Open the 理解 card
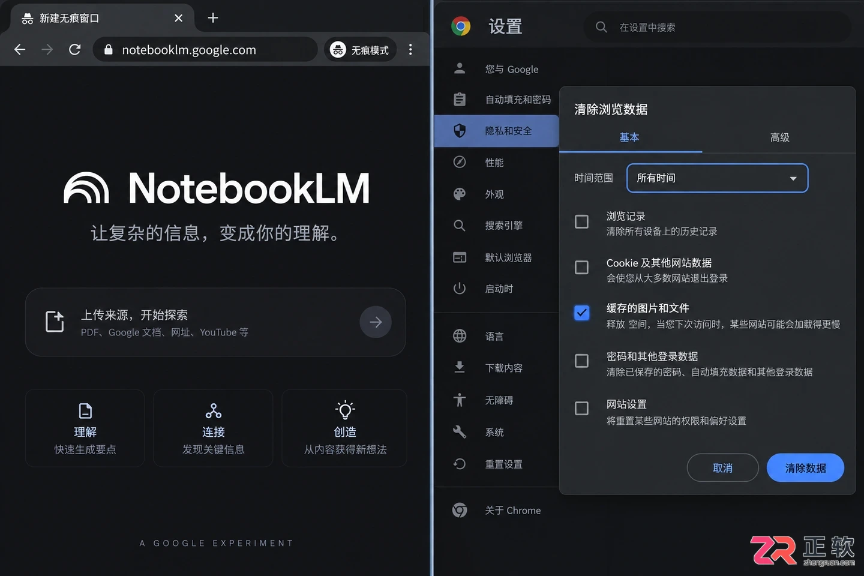 point(85,428)
